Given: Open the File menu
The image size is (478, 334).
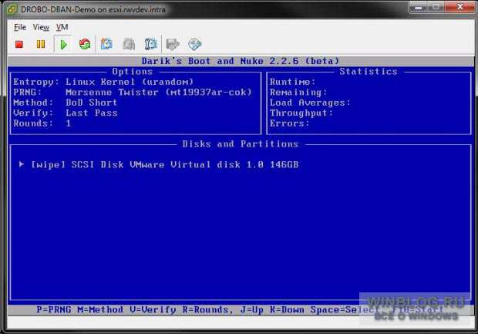Looking at the screenshot, I should 20,28.
